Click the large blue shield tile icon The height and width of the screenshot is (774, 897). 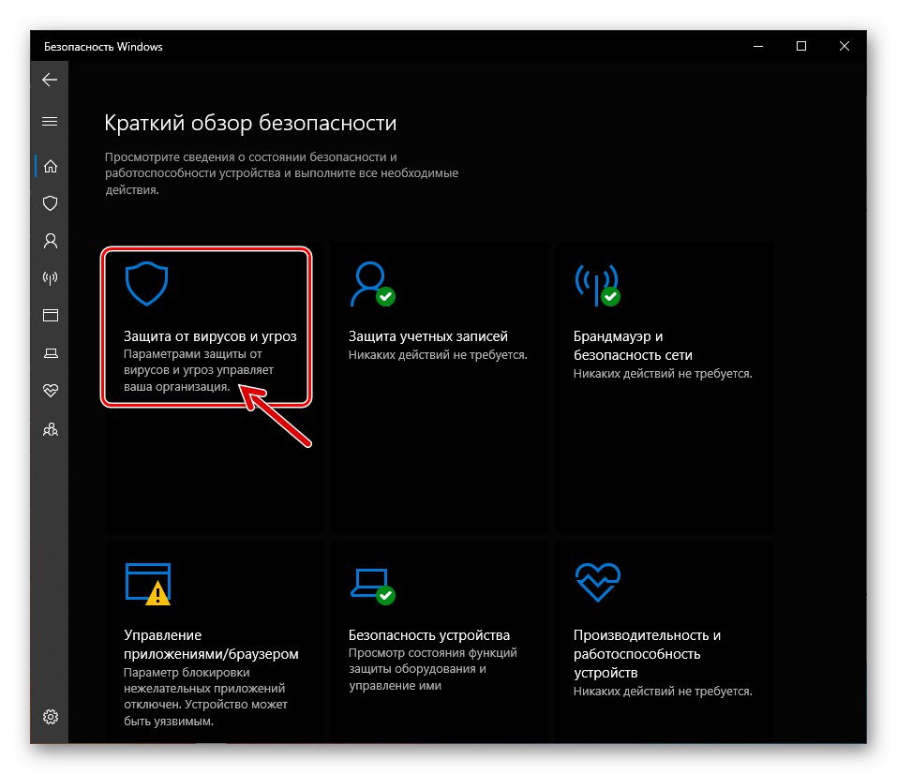(146, 284)
